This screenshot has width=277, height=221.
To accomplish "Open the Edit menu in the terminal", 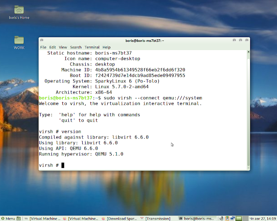I will point(52,47).
